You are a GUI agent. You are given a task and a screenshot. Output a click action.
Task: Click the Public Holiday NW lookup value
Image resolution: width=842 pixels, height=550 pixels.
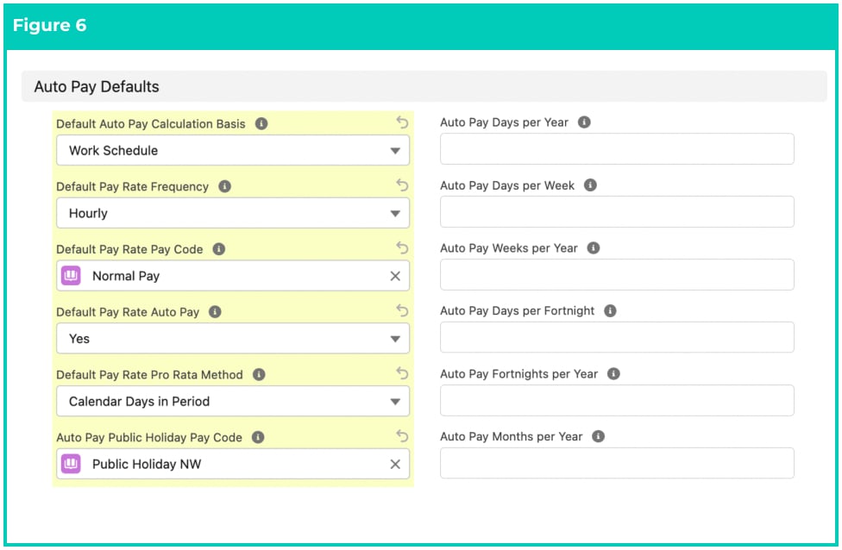click(x=147, y=464)
